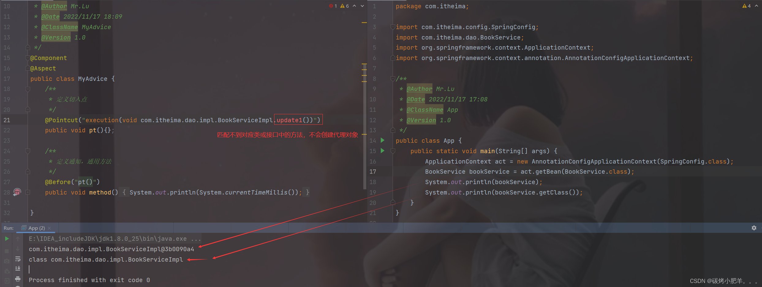Click line number 17 in App gutter

click(x=373, y=172)
